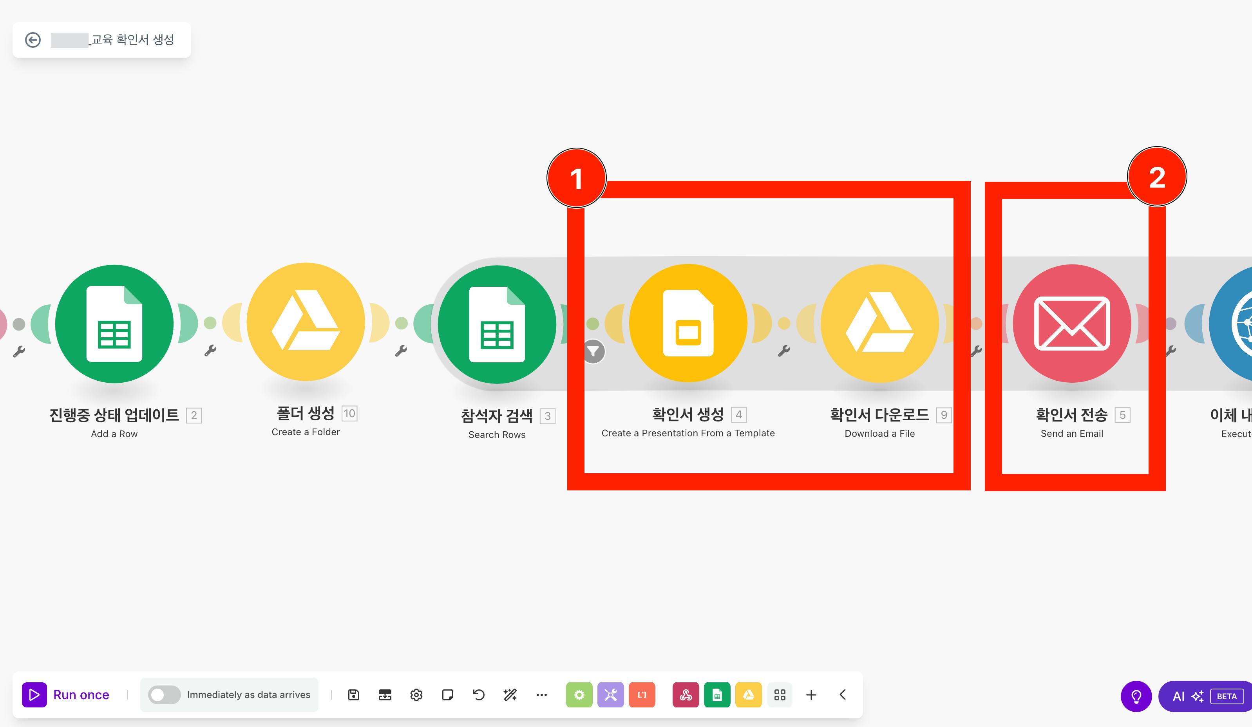Select the yellow Google Drive favorite icon
The height and width of the screenshot is (727, 1252).
tap(748, 695)
